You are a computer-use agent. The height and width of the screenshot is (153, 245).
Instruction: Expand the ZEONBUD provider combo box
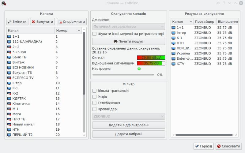point(128,117)
